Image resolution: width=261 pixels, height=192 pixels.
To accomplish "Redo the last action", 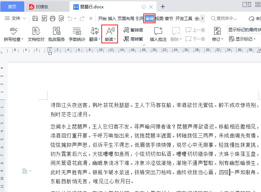I will [x=82, y=18].
